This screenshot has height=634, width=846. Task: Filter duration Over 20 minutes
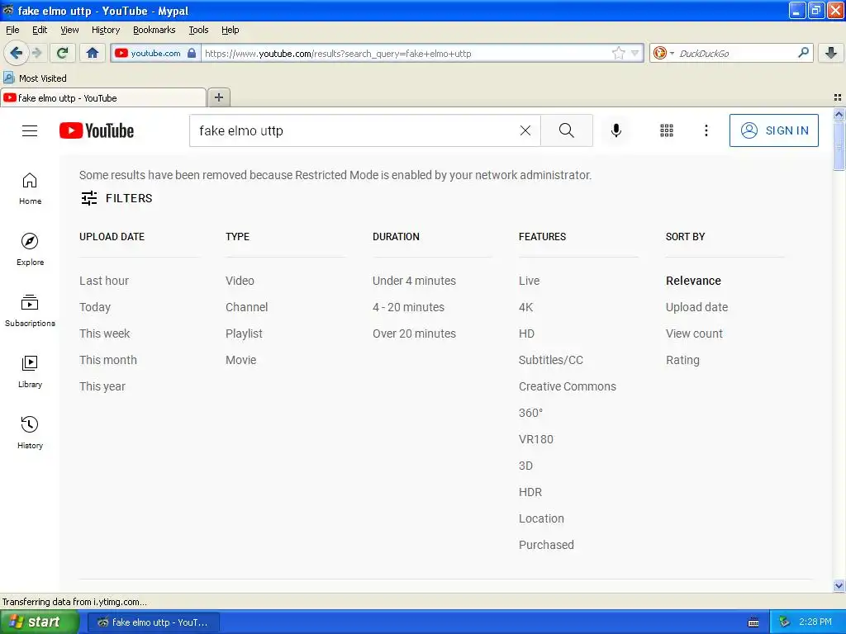pyautogui.click(x=414, y=334)
